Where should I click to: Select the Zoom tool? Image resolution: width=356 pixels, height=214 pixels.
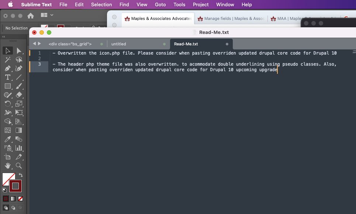[x=18, y=166]
